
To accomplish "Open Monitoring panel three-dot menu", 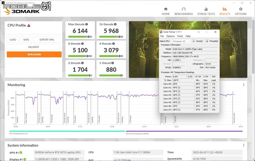I will (x=244, y=85).
